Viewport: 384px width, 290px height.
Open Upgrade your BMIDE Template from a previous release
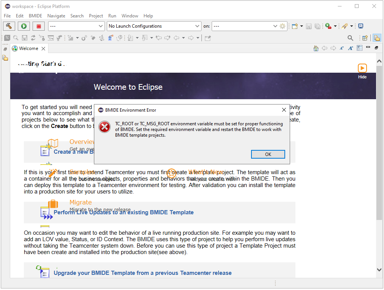click(x=142, y=273)
